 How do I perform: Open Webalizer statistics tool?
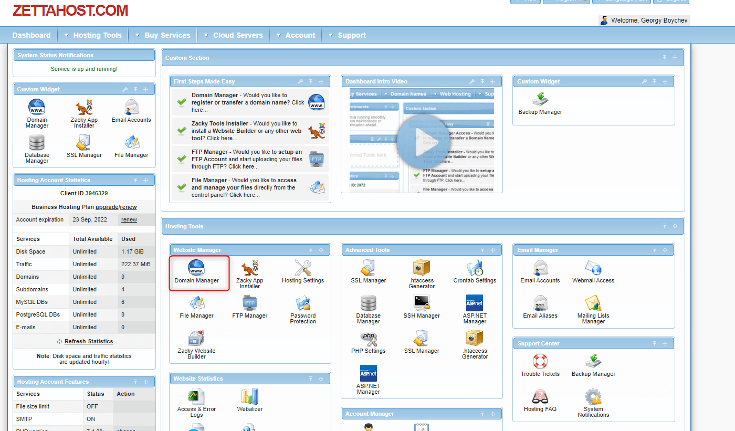[250, 401]
